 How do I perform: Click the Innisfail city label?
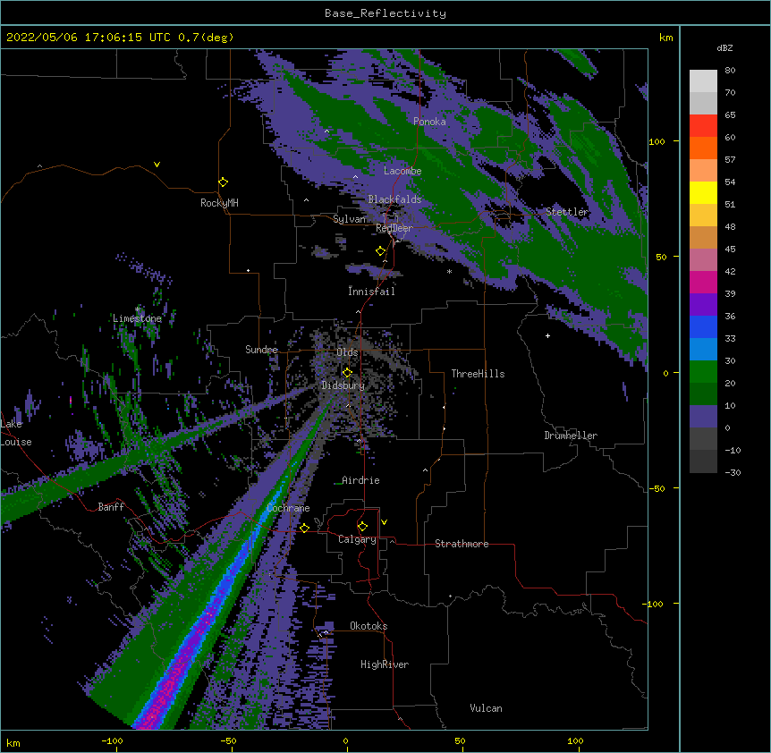371,291
